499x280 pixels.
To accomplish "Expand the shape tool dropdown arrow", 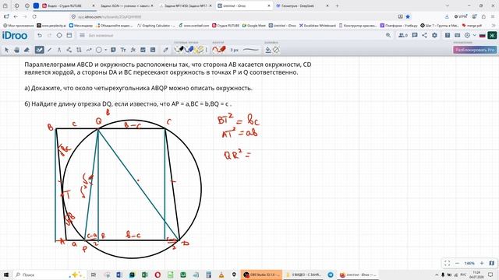I will (106, 50).
